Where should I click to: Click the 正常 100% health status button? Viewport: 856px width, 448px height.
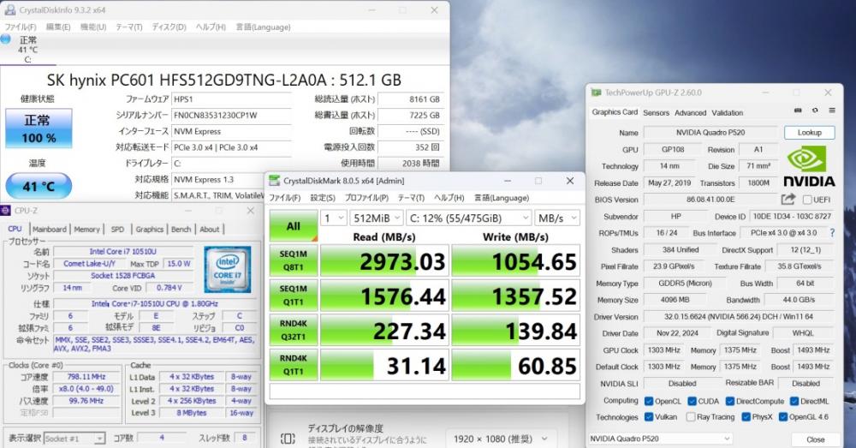(39, 128)
